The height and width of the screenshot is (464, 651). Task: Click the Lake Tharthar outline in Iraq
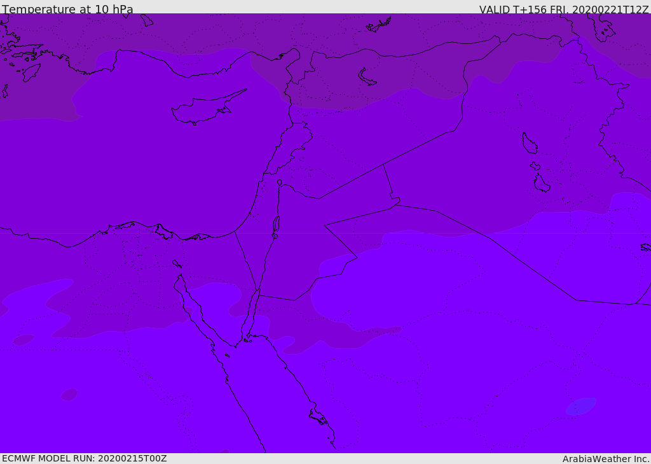(x=530, y=143)
